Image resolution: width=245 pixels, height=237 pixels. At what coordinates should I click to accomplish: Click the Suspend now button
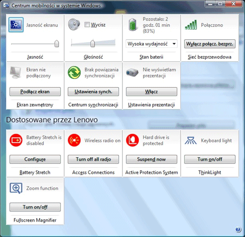coord(151,159)
